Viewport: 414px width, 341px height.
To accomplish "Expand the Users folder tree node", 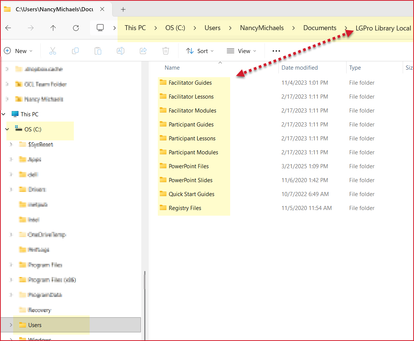I will [x=11, y=325].
